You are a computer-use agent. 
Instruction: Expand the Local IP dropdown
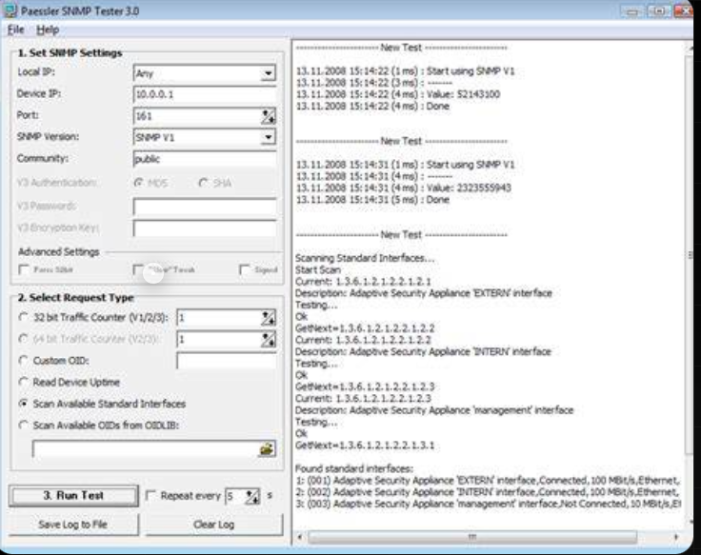click(268, 73)
